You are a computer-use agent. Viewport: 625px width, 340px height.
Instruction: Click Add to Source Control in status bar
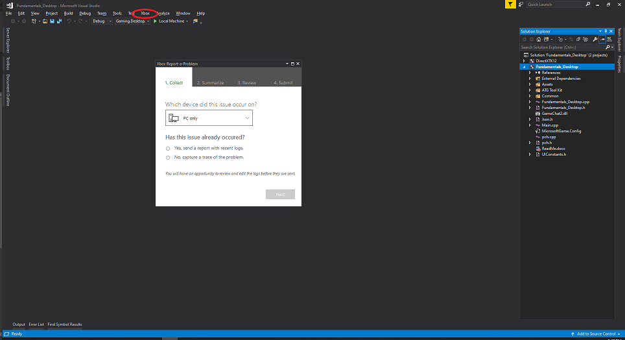pos(595,334)
